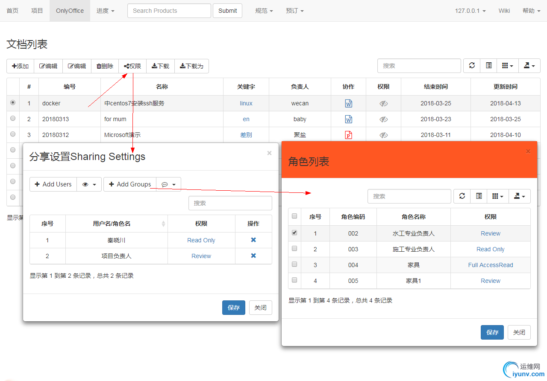Open the 127.0.0.1 user menu
Screen dimensions: 547x381
470,11
